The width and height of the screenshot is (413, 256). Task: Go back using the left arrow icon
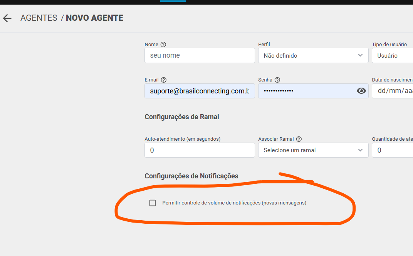coord(7,18)
